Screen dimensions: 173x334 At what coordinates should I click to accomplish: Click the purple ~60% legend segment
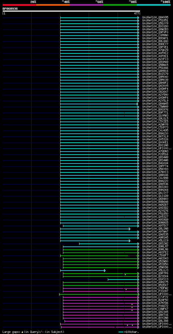click(x=86, y=5)
